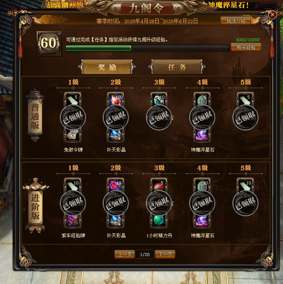Click the 紫车经验牌 icon in 进阶版 level 1
This screenshot has width=283, height=284.
coord(73,220)
